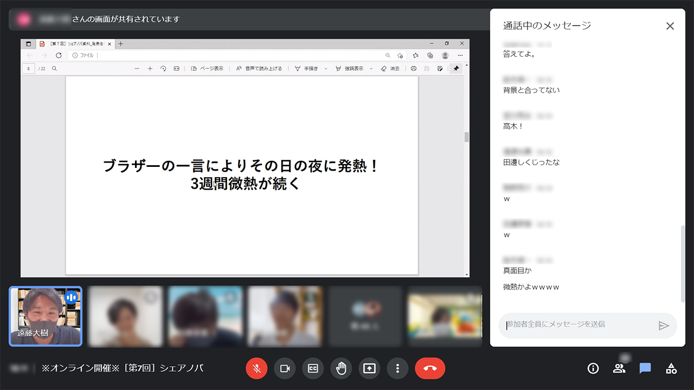The image size is (694, 390).
Task: Expand the 手描き dropdown arrow in PDF toolbar
Action: [x=326, y=69]
